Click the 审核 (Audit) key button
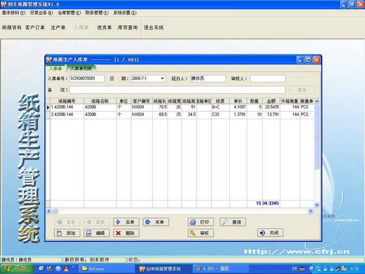The width and height of the screenshot is (365, 274). (201, 233)
